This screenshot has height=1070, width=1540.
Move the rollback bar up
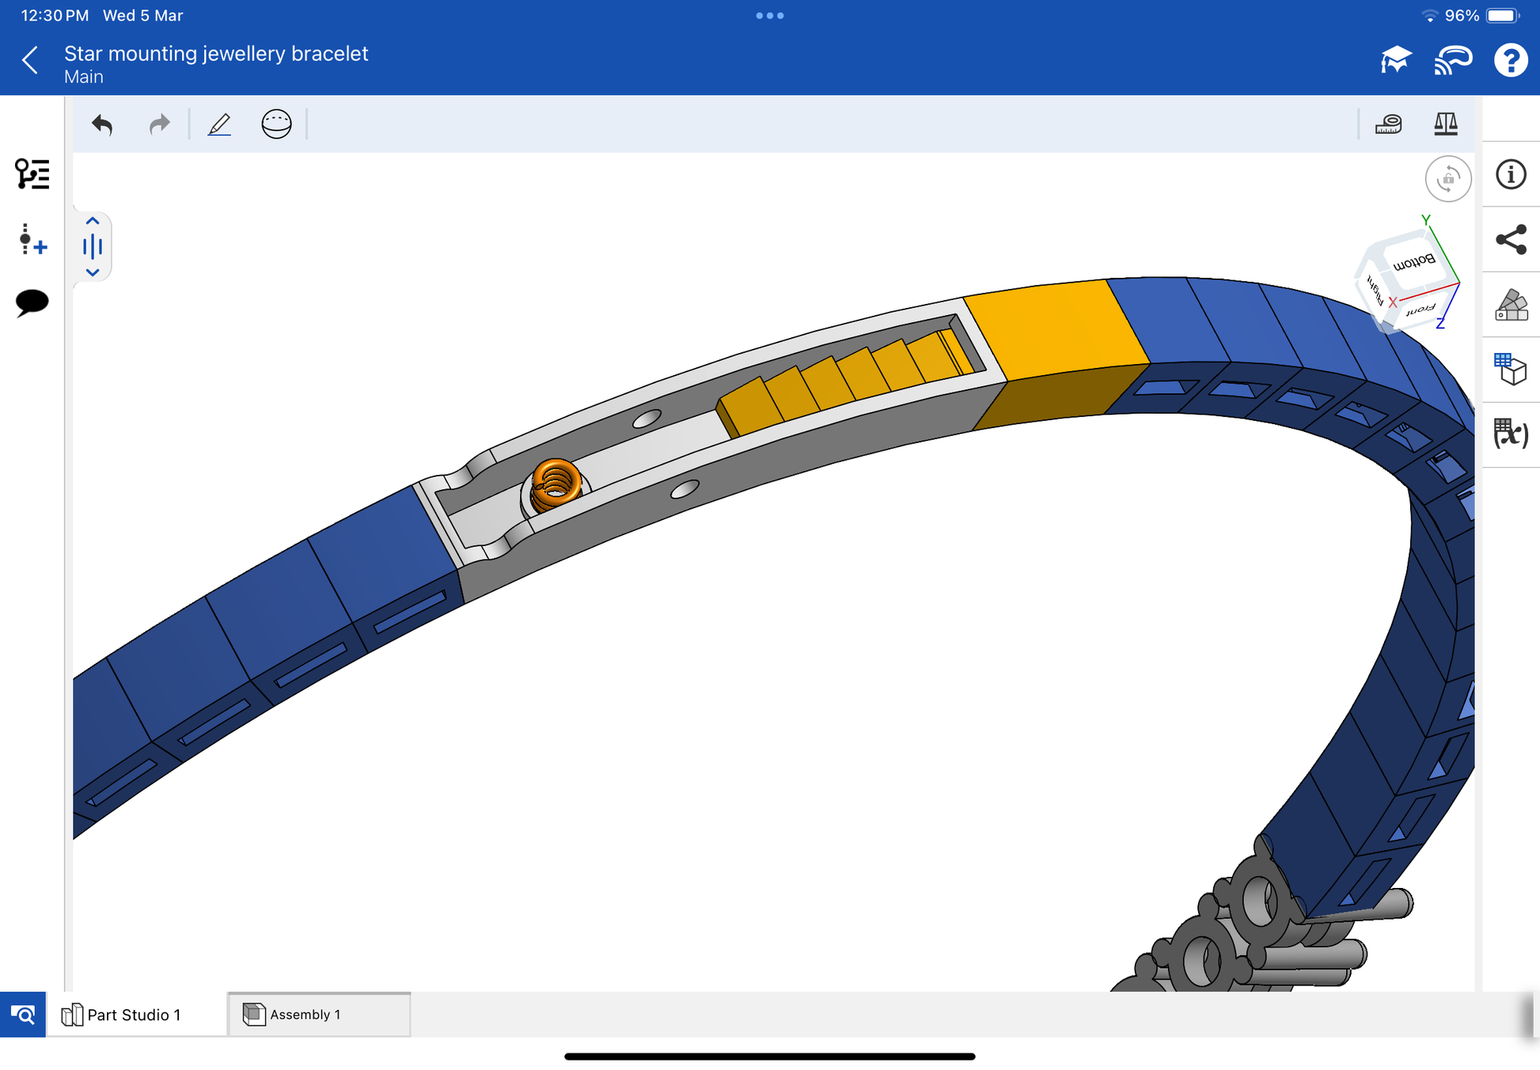[93, 222]
